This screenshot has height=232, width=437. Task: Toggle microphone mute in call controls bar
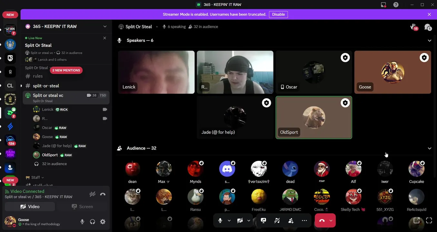coord(220,220)
